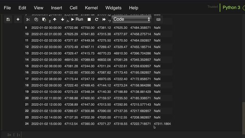245x138 pixels.
Task: Click value 46770.23 in row 13
Action: click(104, 53)
